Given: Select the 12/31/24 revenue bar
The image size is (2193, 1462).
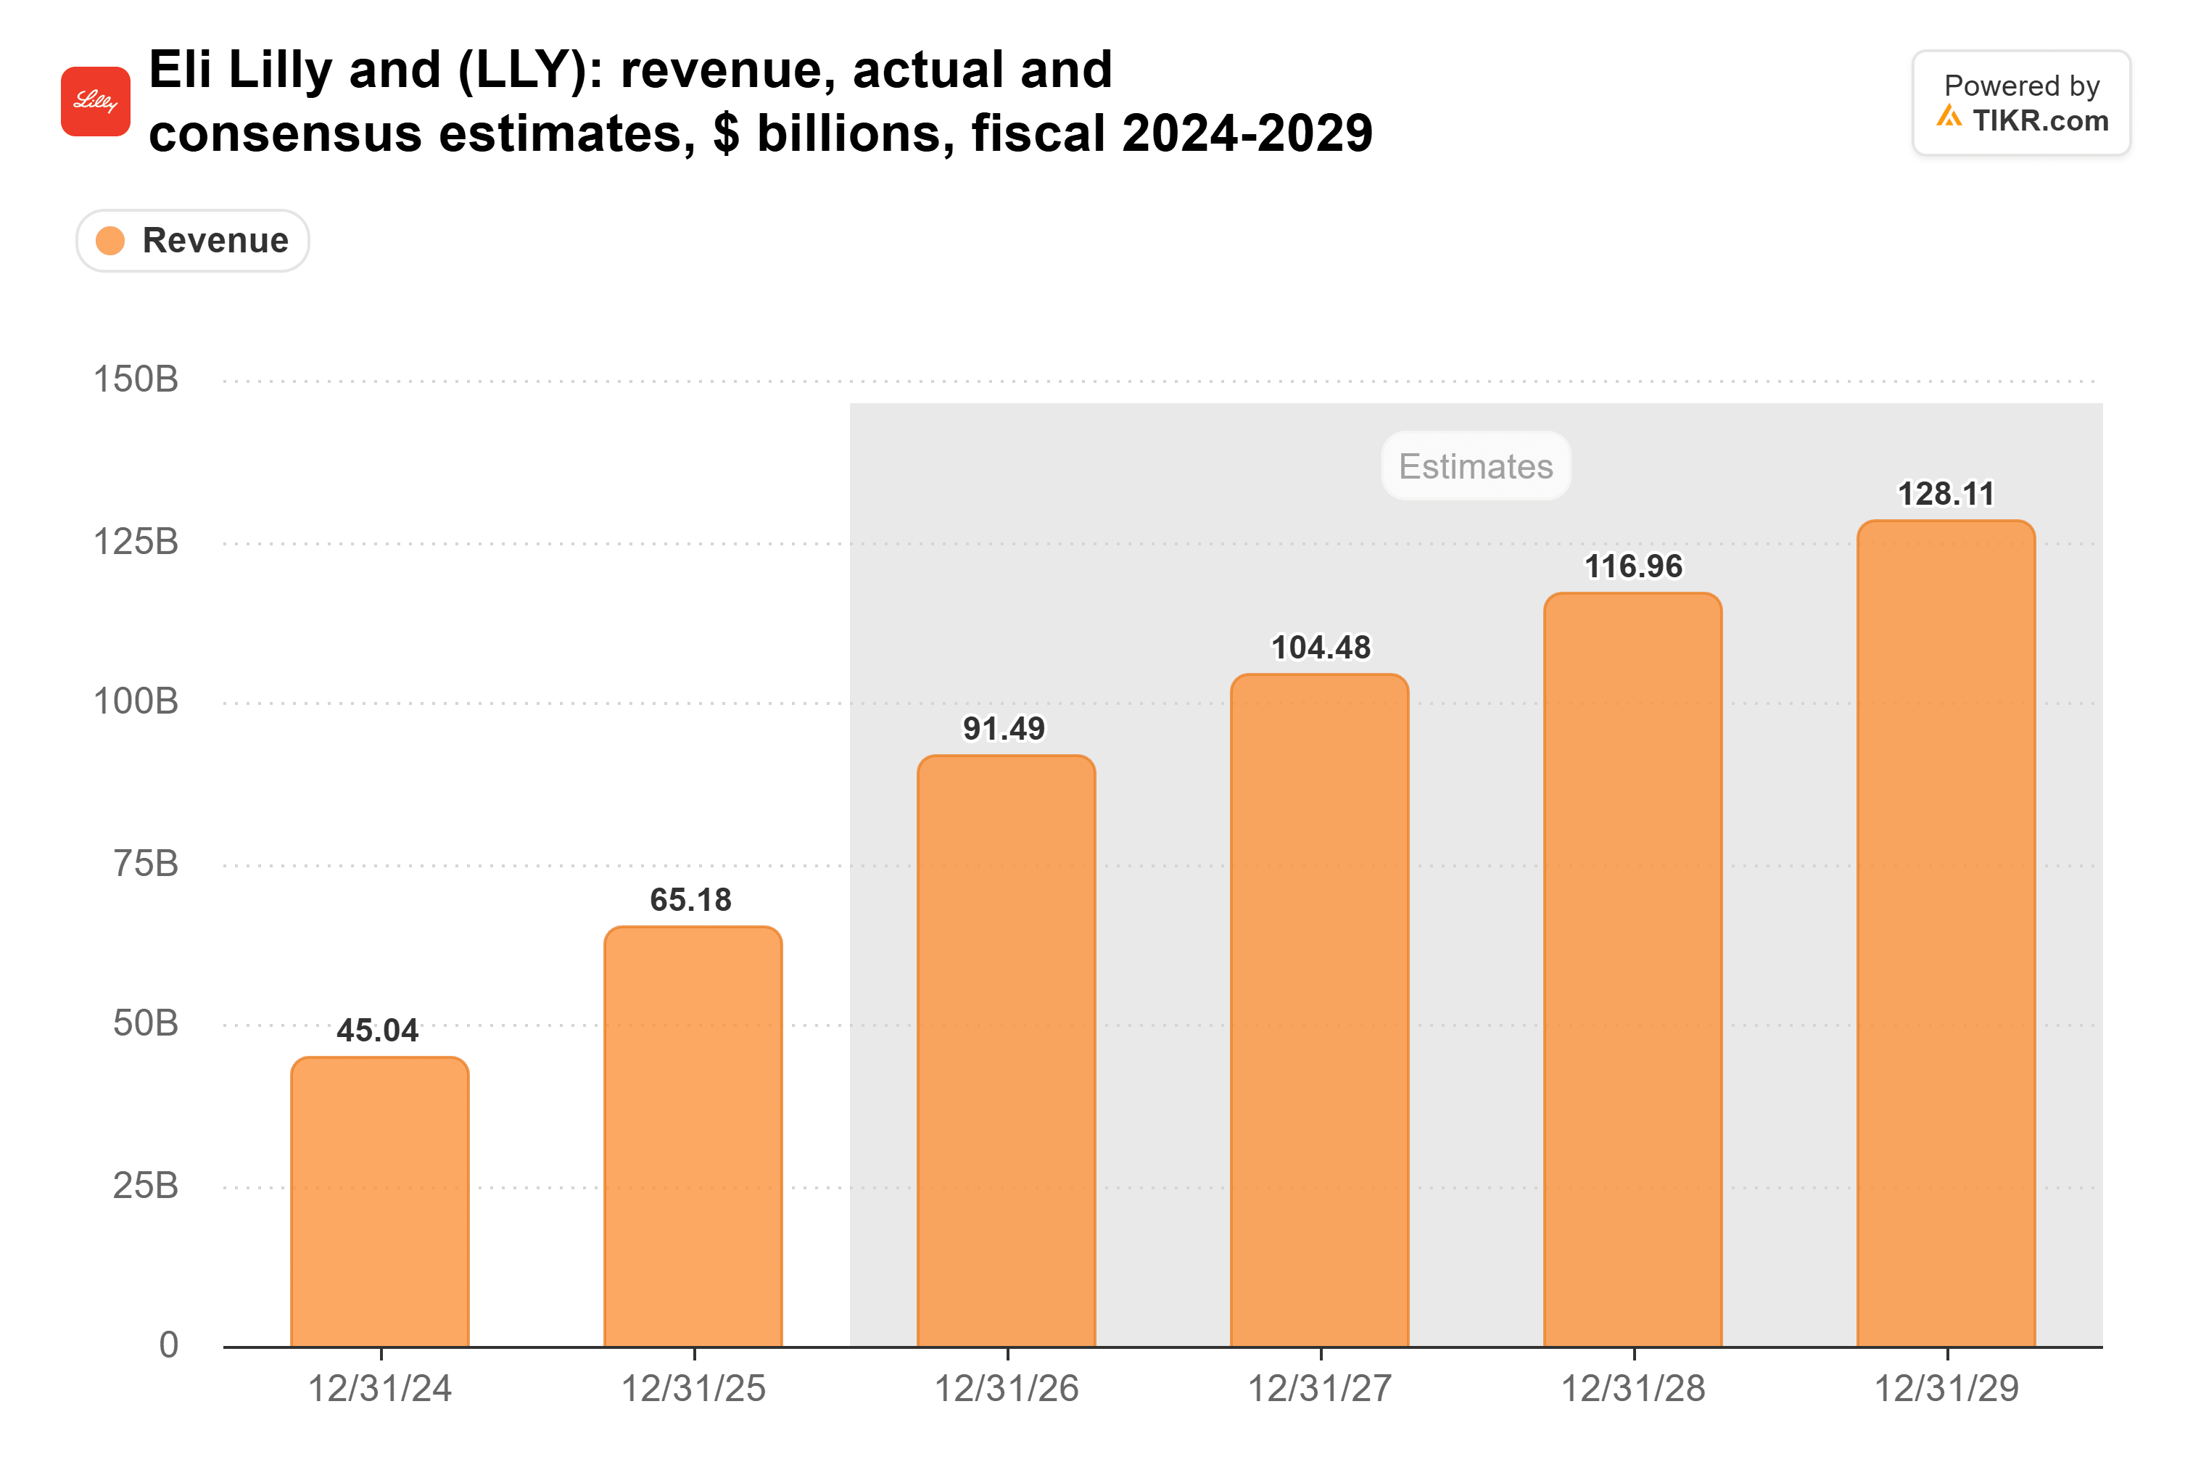Looking at the screenshot, I should tap(379, 1202).
